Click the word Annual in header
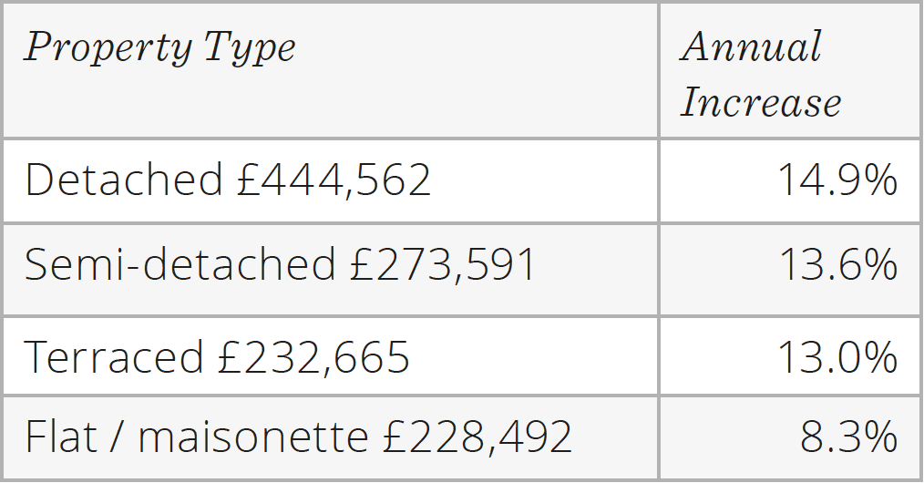 (752, 46)
